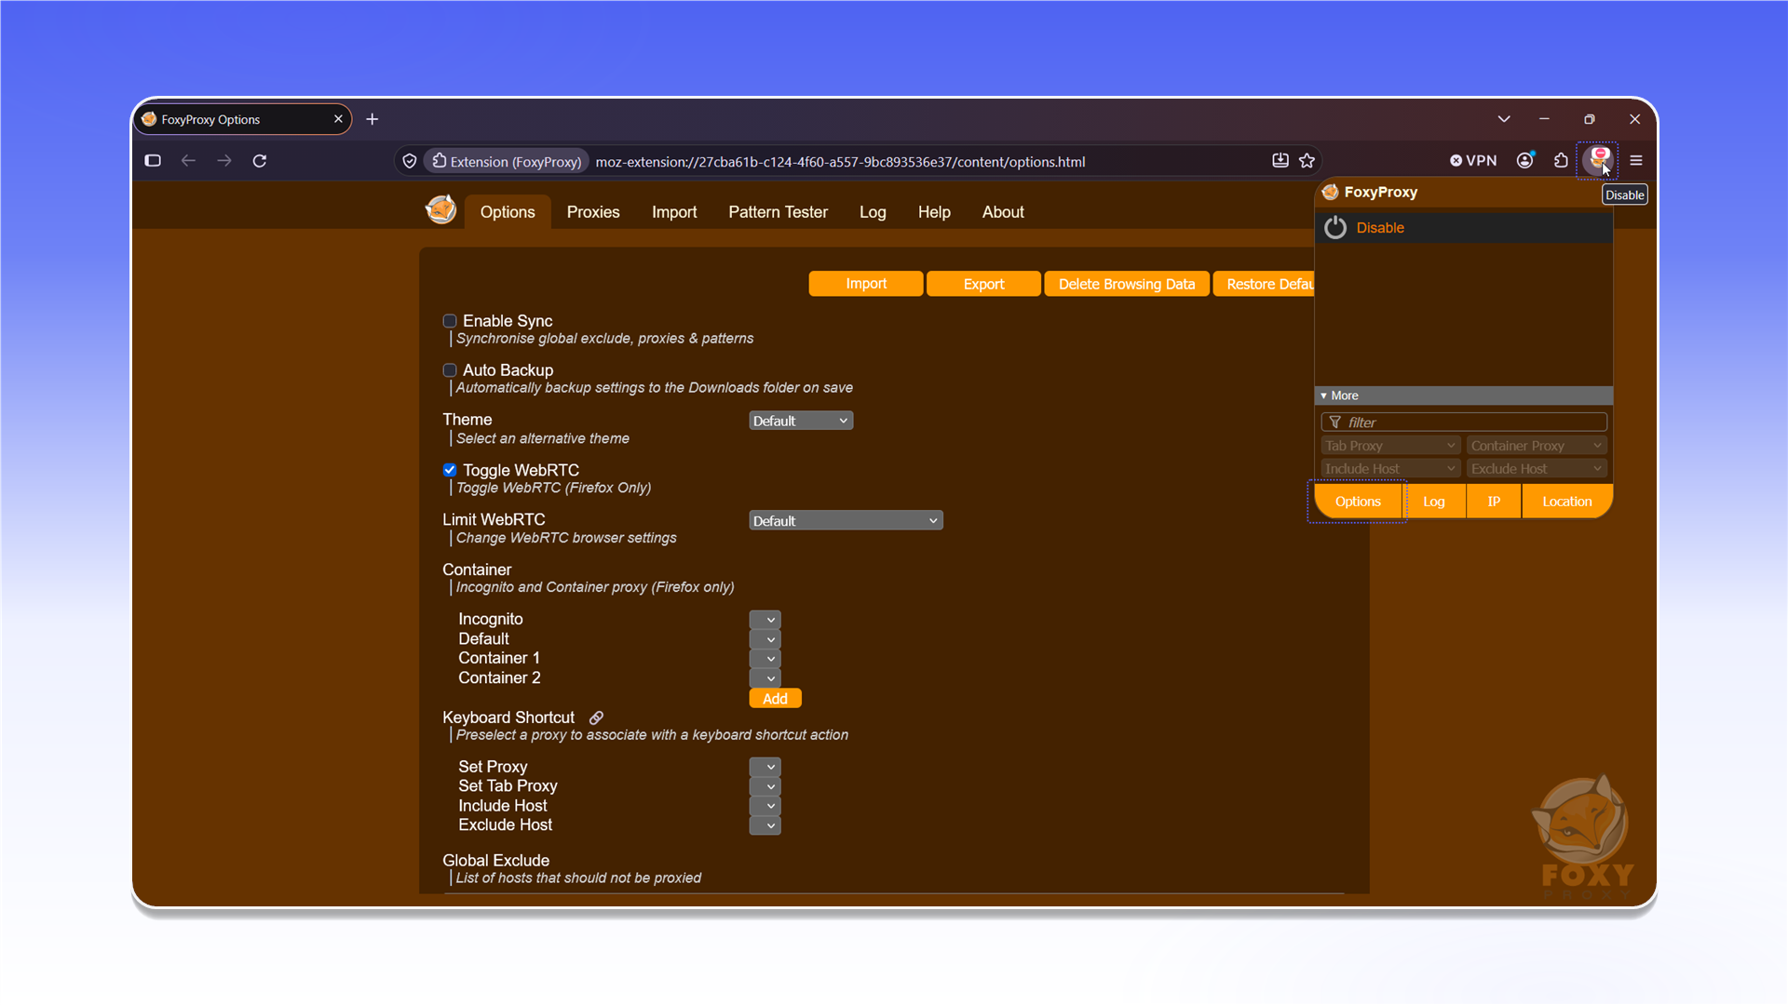Switch to the Proxies tab

pos(593,212)
